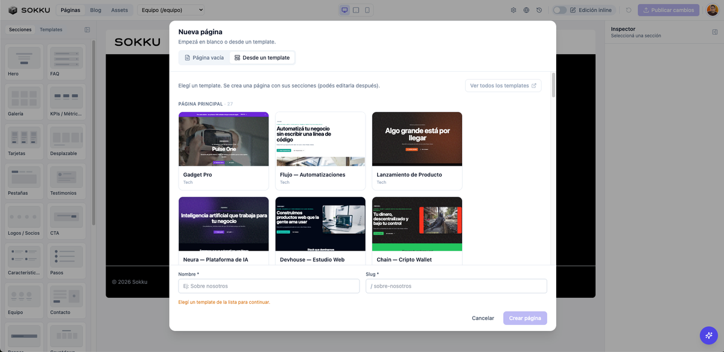
Task: Switch to Blog tab
Action: coord(95,10)
